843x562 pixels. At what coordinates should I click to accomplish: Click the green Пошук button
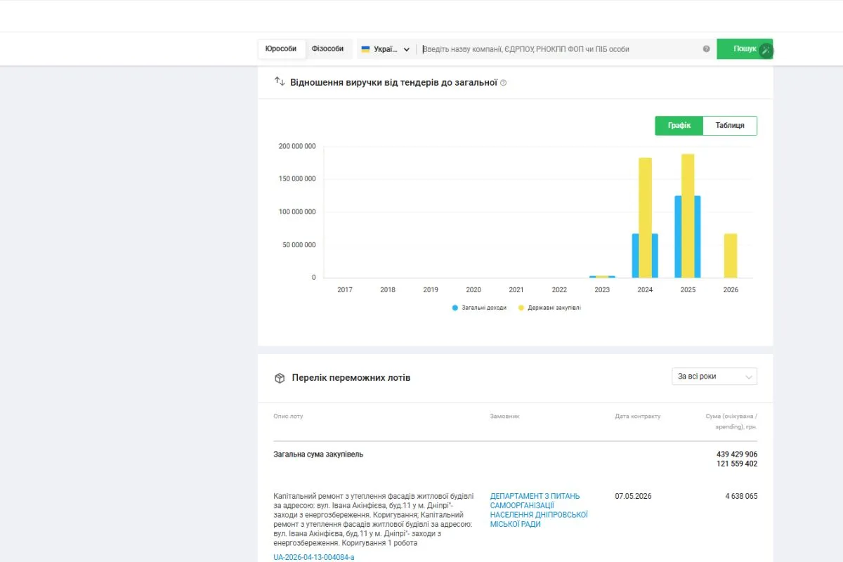[x=745, y=49]
